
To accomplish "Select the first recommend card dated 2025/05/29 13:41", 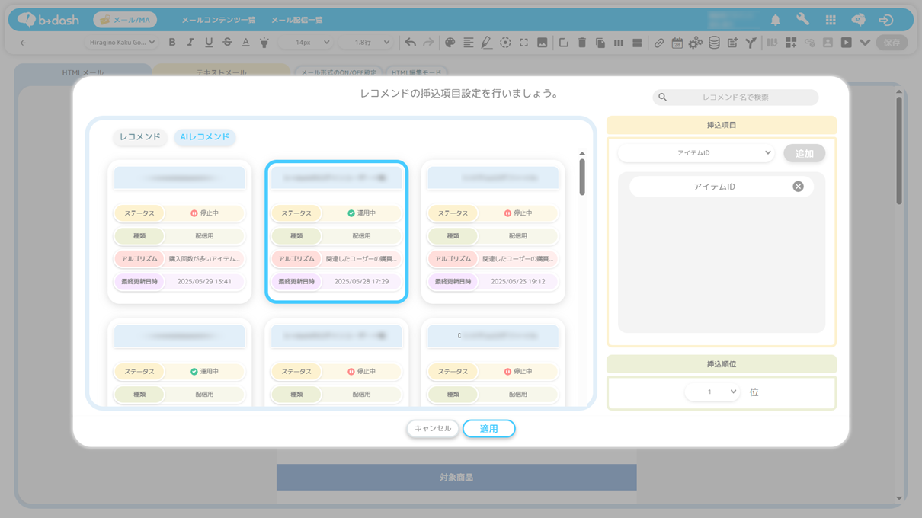I will (180, 232).
